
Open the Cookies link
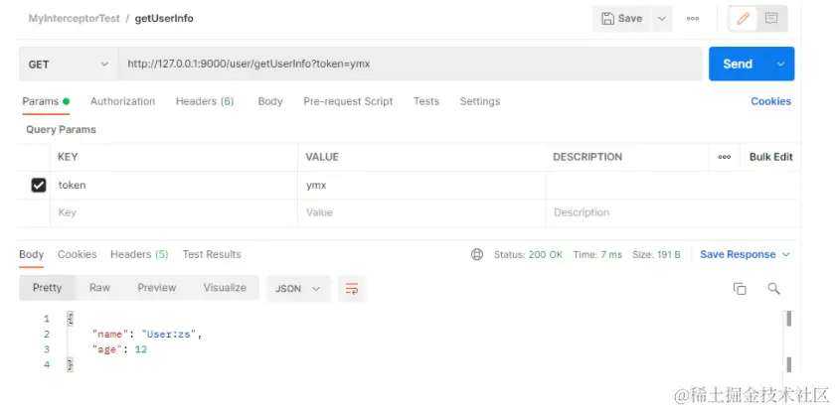[771, 101]
